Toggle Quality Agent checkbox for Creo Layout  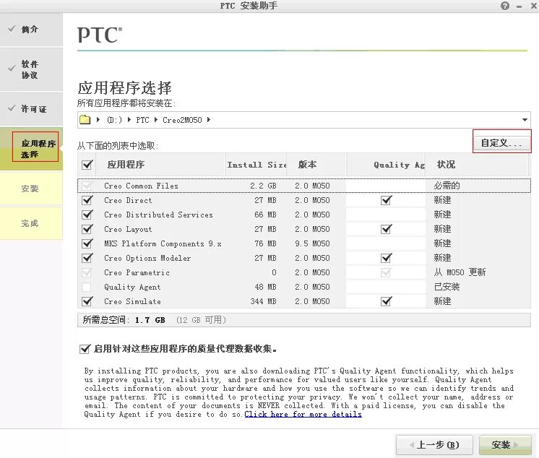point(386,229)
